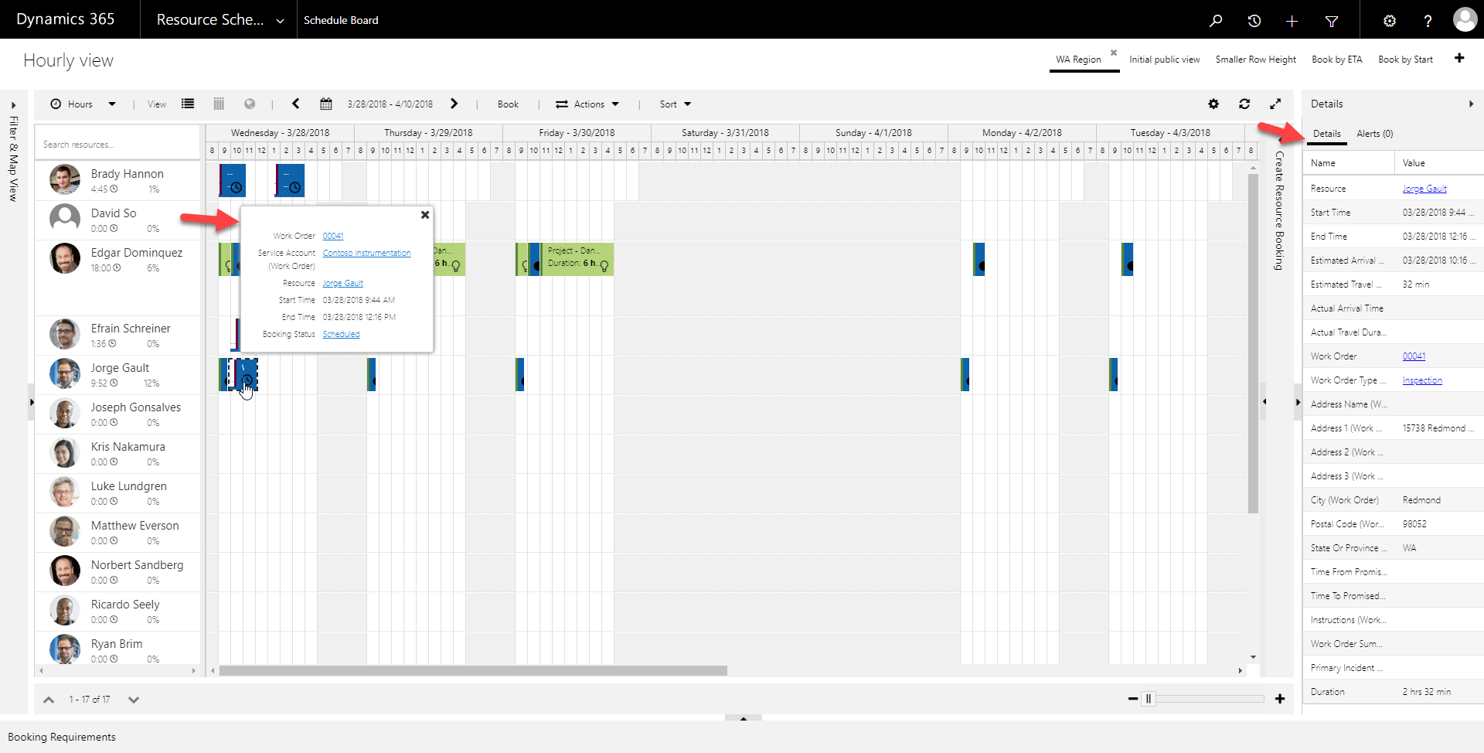Click the Search resources input field

(x=117, y=145)
